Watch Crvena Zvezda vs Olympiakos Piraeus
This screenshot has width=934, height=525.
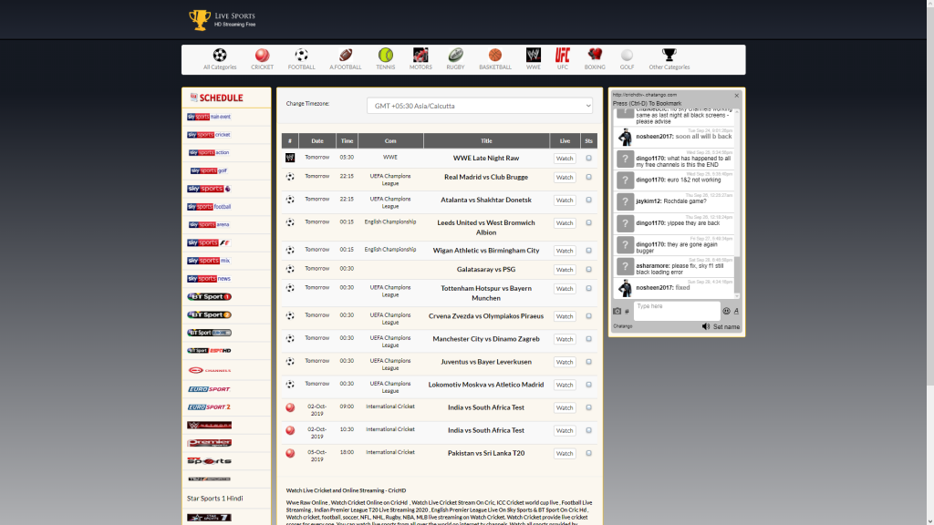564,316
